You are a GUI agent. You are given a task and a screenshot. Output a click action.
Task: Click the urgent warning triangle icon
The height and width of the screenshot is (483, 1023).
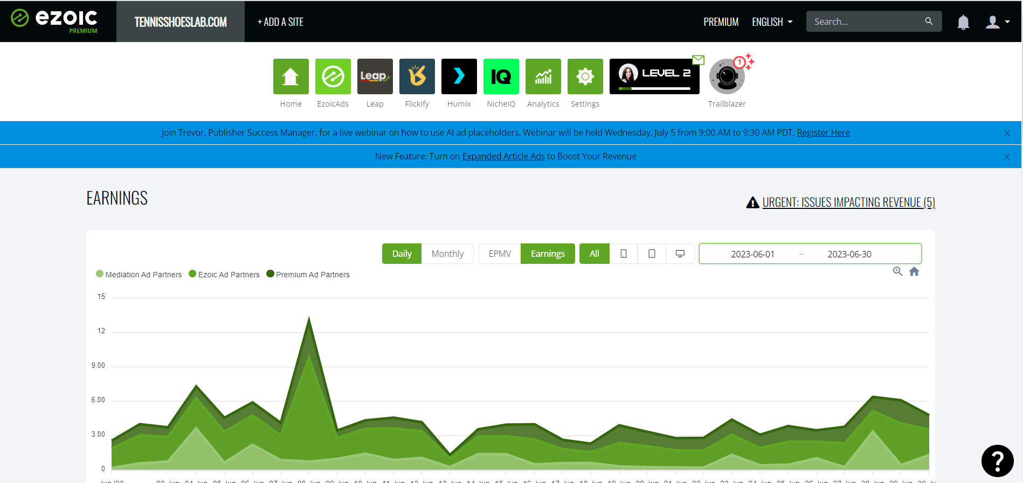pyautogui.click(x=752, y=202)
